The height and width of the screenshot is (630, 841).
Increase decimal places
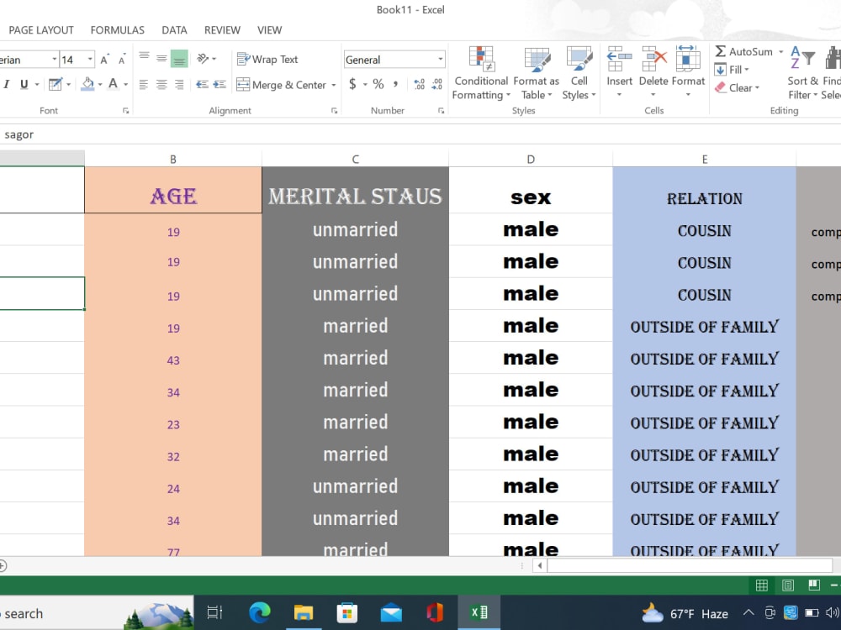click(420, 84)
